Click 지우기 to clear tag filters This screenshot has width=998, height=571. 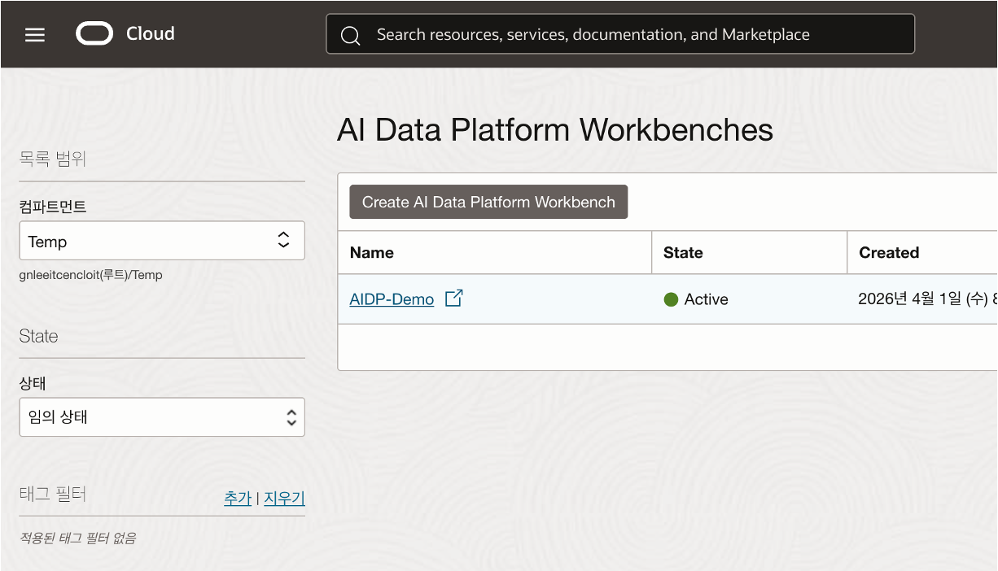[x=284, y=499]
